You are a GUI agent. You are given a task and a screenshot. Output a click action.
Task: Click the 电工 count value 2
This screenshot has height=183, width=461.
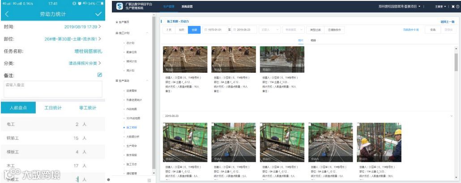click(77, 125)
